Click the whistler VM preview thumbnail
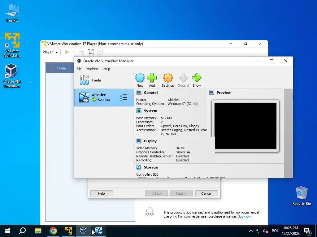317x237 pixels. (x=245, y=126)
